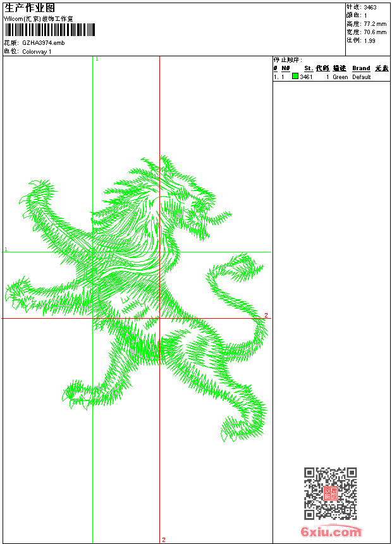Image resolution: width=392 pixels, height=544 pixels.
Task: Select the Green color description in the row
Action: tap(340, 77)
